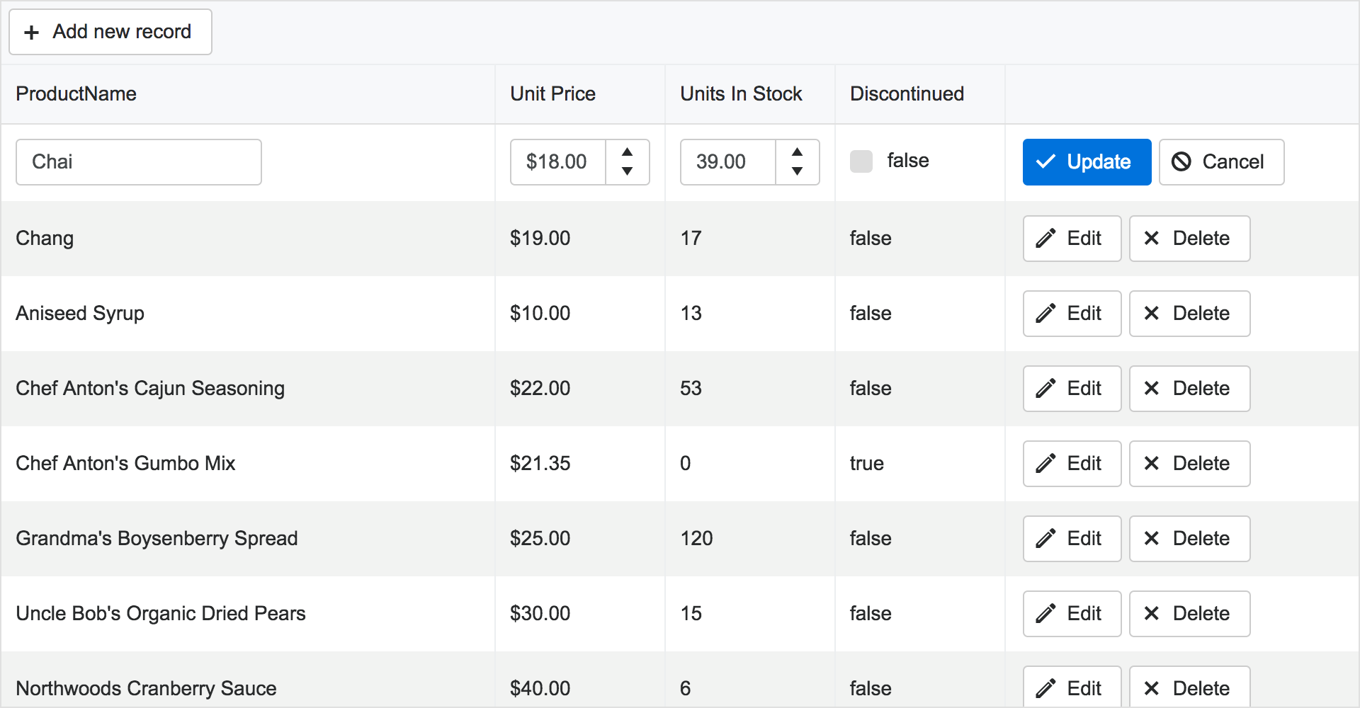Decrease Units In Stock with down arrow
This screenshot has width=1360, height=708.
797,171
